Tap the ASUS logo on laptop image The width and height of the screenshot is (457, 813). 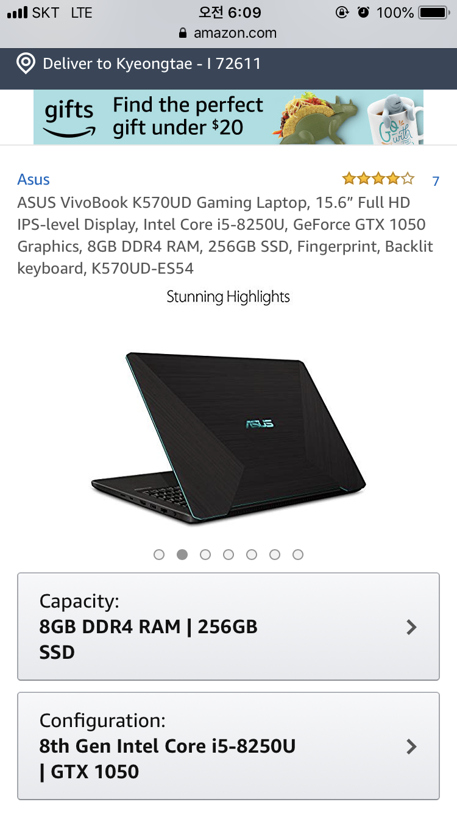pyautogui.click(x=260, y=423)
